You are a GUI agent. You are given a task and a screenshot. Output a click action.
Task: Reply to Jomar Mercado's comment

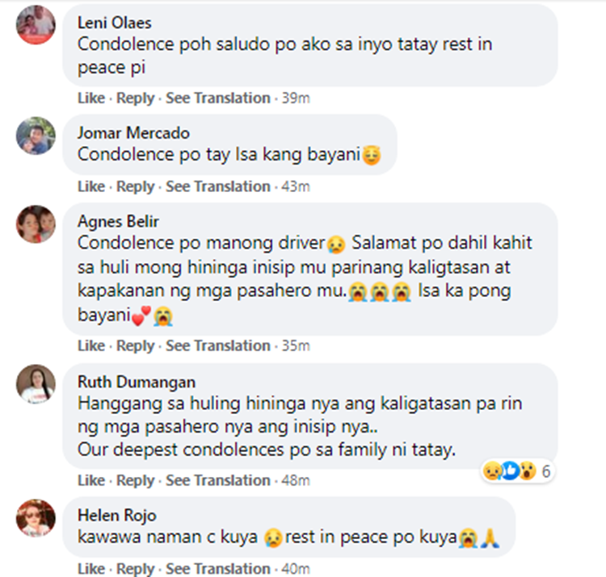point(135,186)
